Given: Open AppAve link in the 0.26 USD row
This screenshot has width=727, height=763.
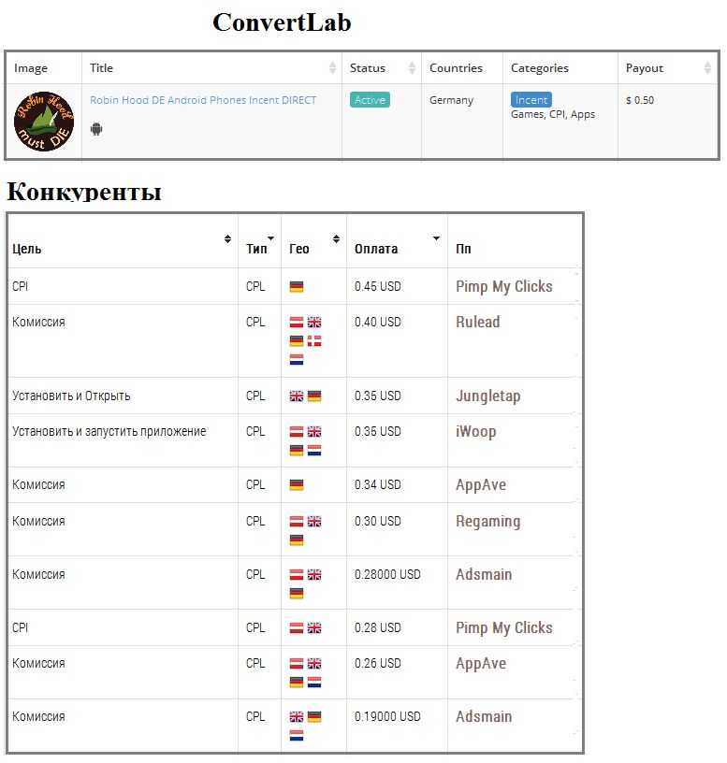Looking at the screenshot, I should 481,663.
